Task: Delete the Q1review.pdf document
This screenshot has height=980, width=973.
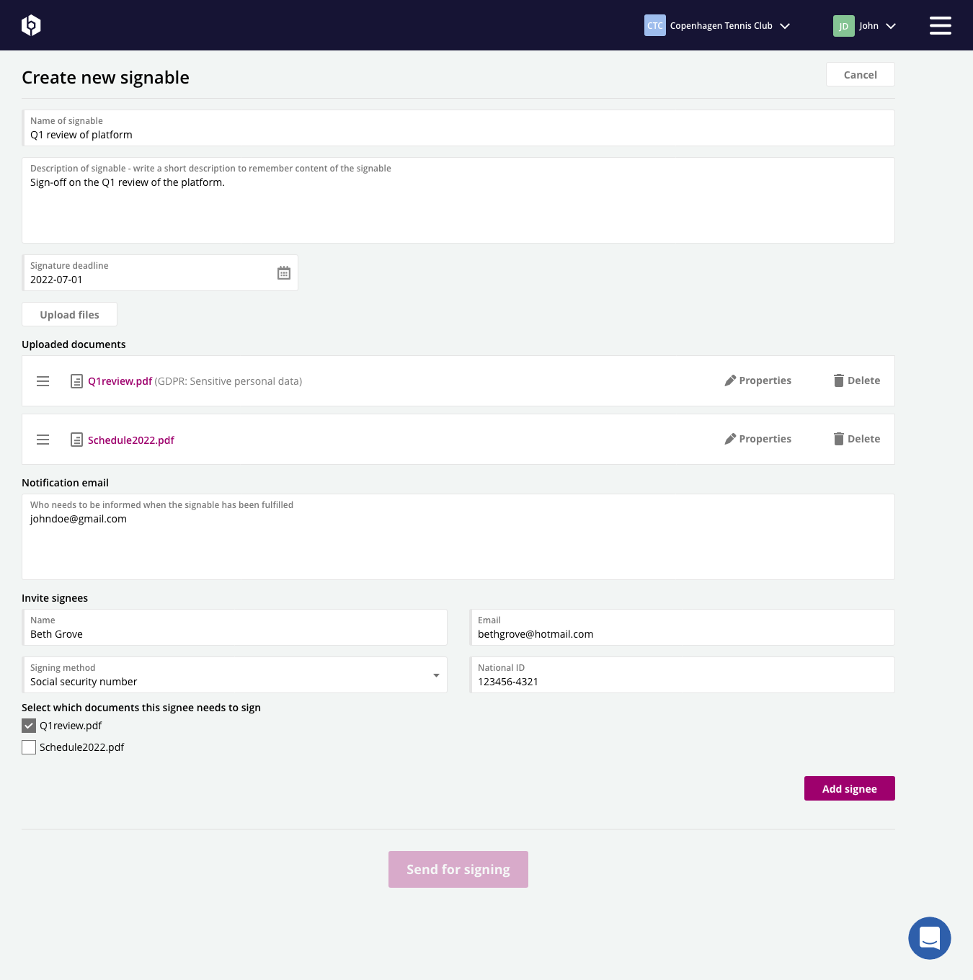Action: [x=856, y=380]
